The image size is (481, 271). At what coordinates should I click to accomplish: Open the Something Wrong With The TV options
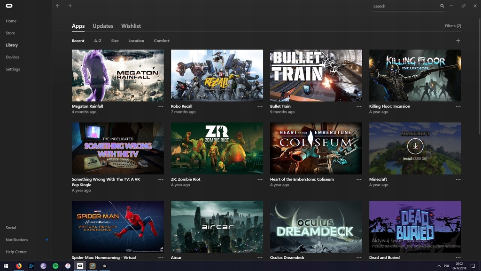click(161, 179)
